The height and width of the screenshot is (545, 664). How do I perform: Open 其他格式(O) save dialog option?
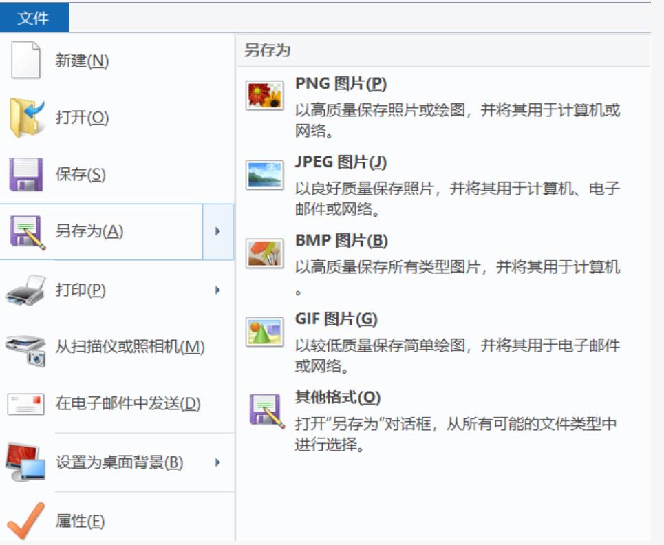337,398
